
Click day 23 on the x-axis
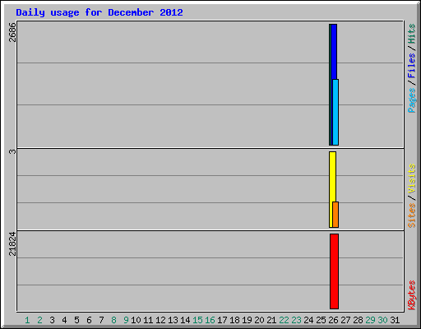[296, 320]
